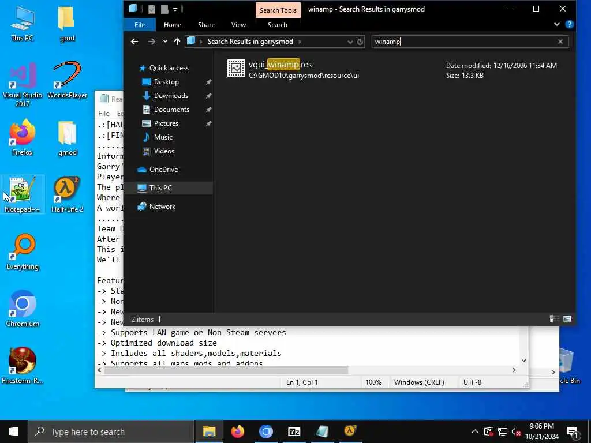Image resolution: width=591 pixels, height=443 pixels.
Task: Open Music in the navigation pane
Action: click(x=163, y=137)
